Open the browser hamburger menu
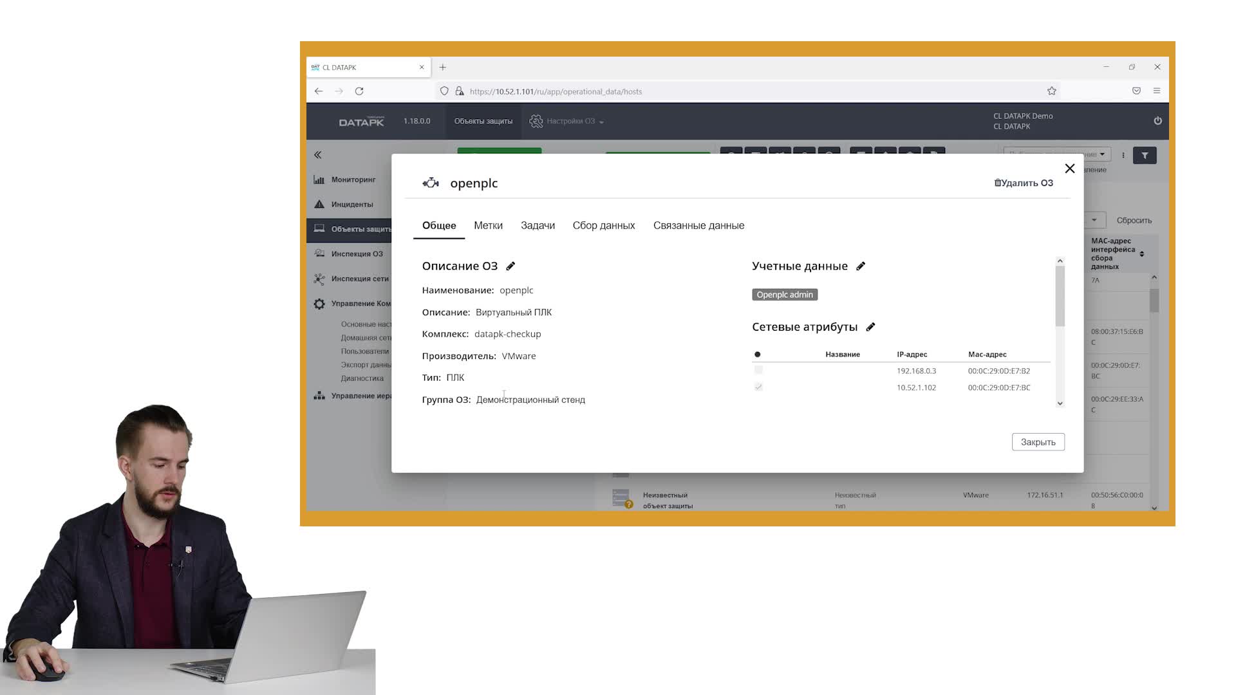 (x=1157, y=91)
